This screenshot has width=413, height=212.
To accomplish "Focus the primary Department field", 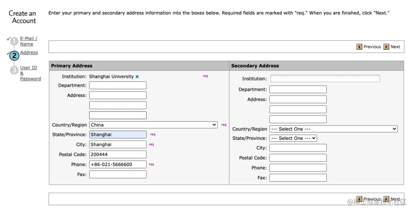I will 118,85.
